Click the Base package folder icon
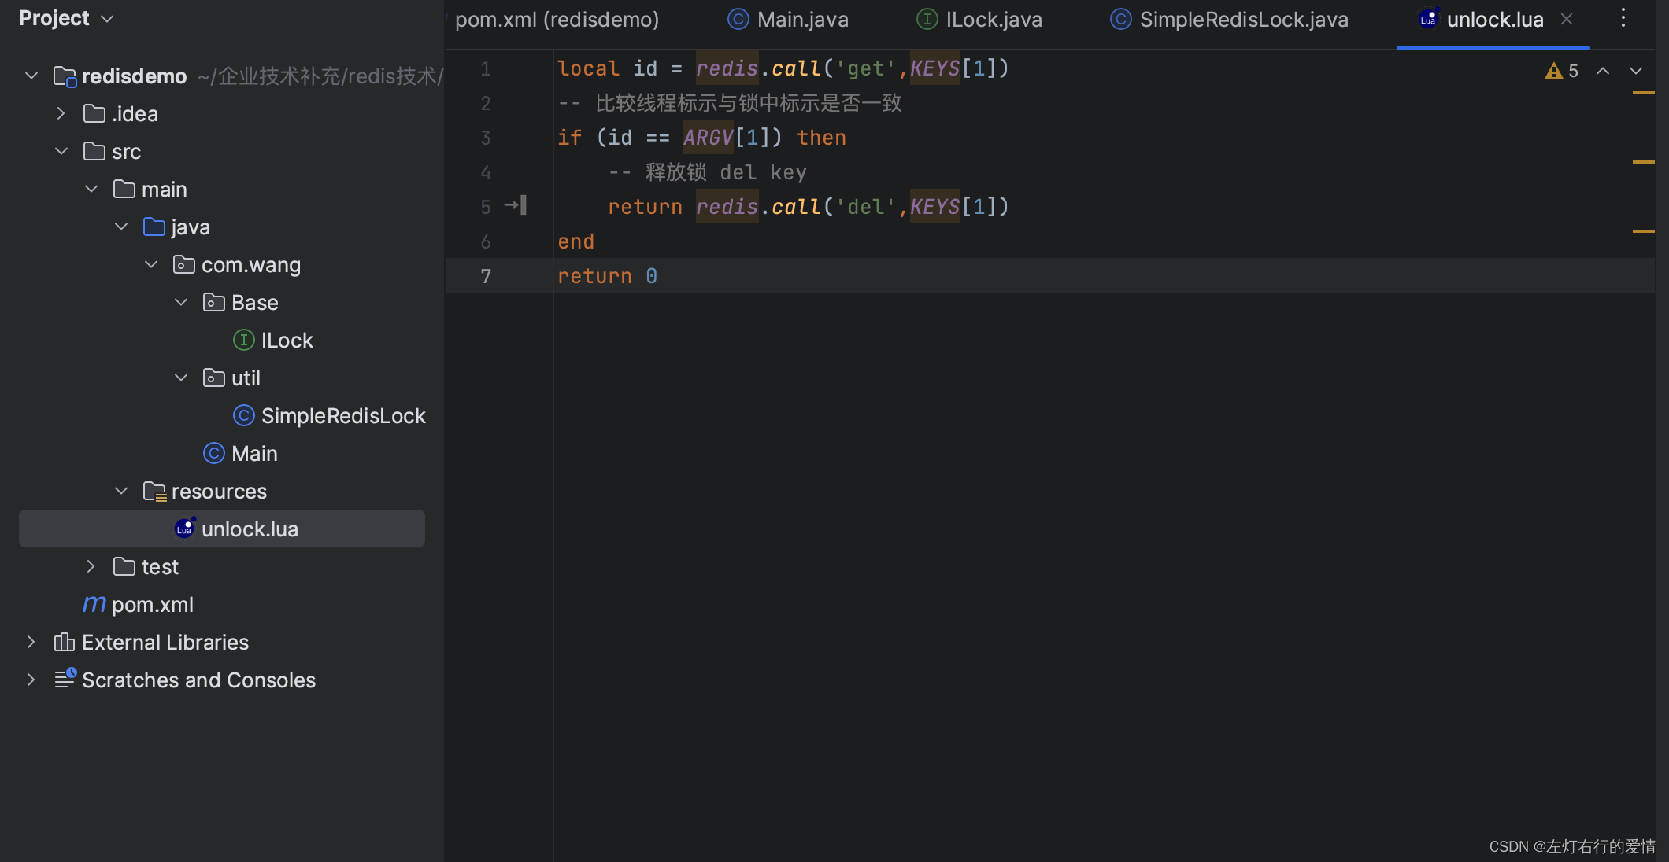Image resolution: width=1669 pixels, height=862 pixels. [213, 304]
